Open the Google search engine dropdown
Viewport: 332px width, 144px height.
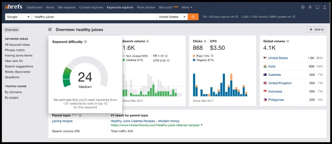[18, 17]
